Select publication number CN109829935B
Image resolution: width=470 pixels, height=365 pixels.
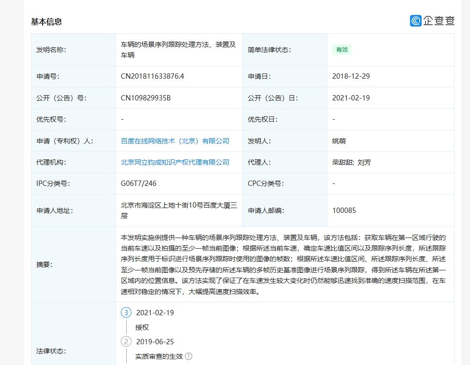point(146,98)
